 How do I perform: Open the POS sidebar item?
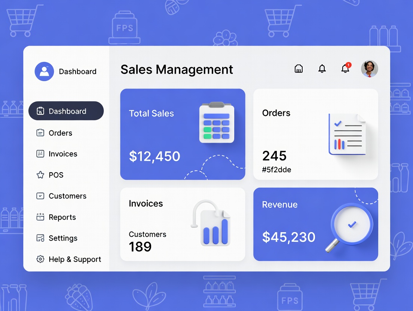tap(56, 175)
